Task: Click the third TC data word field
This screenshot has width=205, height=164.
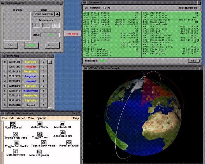Action: [x=56, y=25]
